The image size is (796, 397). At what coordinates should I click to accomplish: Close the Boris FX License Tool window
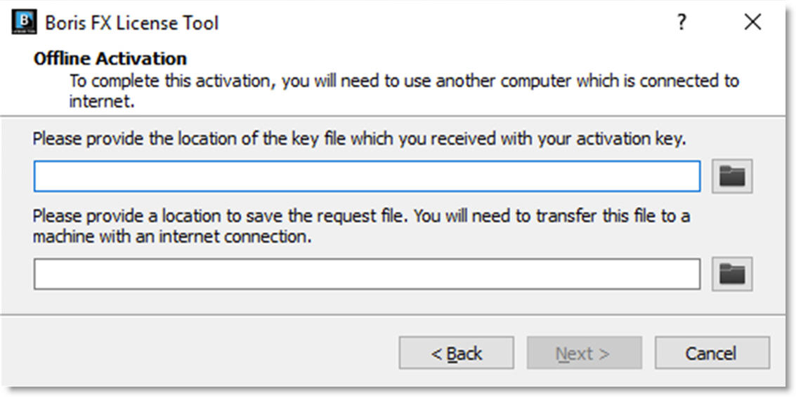(752, 22)
